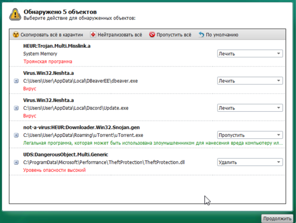Viewport: 296px width, 223px height.
Task: Click the prohibited skip-all icon
Action: pos(152,34)
